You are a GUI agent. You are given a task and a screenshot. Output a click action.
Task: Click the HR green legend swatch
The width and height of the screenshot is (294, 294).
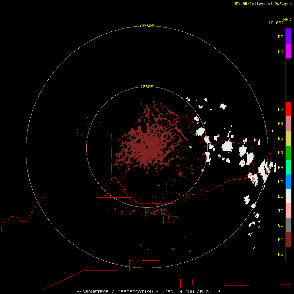click(x=288, y=153)
